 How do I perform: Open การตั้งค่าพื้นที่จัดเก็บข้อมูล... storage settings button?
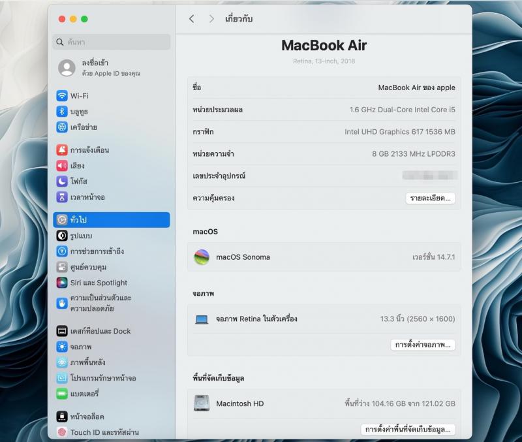click(408, 430)
